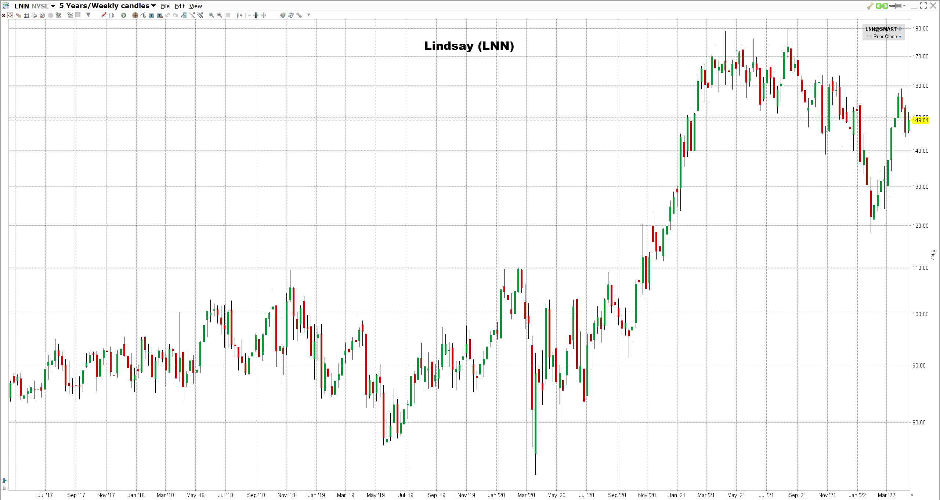Click the Jan '21 date axis label
This screenshot has width=940, height=500.
tap(676, 495)
